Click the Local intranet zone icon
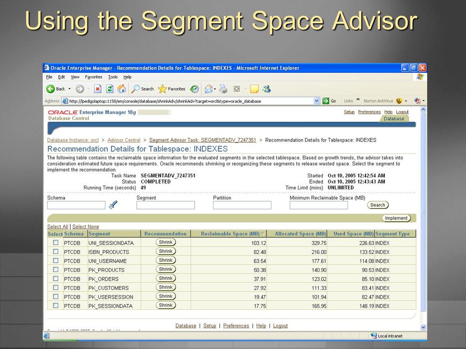Screen dimensions: 466x349 (374, 335)
